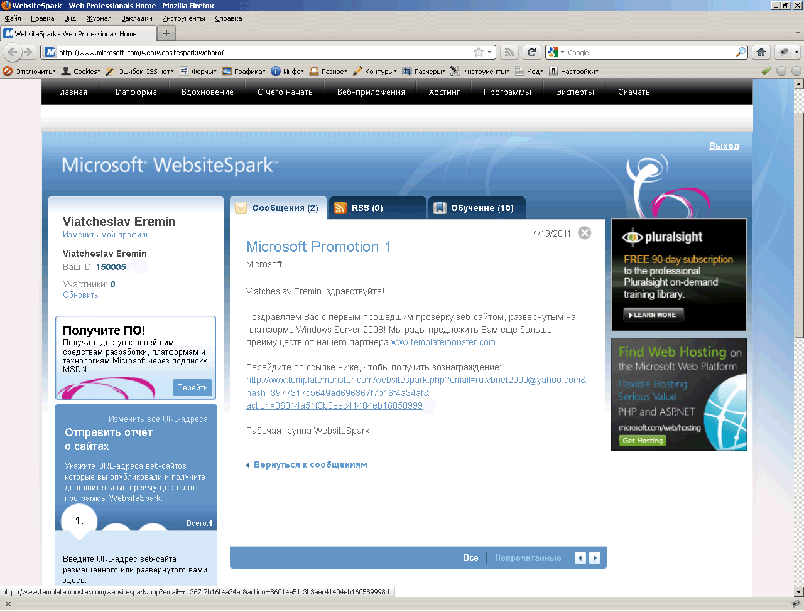Open the Инфо dropdown menu
The image size is (804, 612).
(x=287, y=72)
